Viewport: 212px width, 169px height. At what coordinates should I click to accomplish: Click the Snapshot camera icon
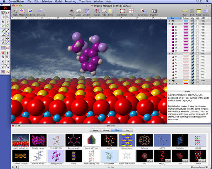pyautogui.click(x=154, y=11)
